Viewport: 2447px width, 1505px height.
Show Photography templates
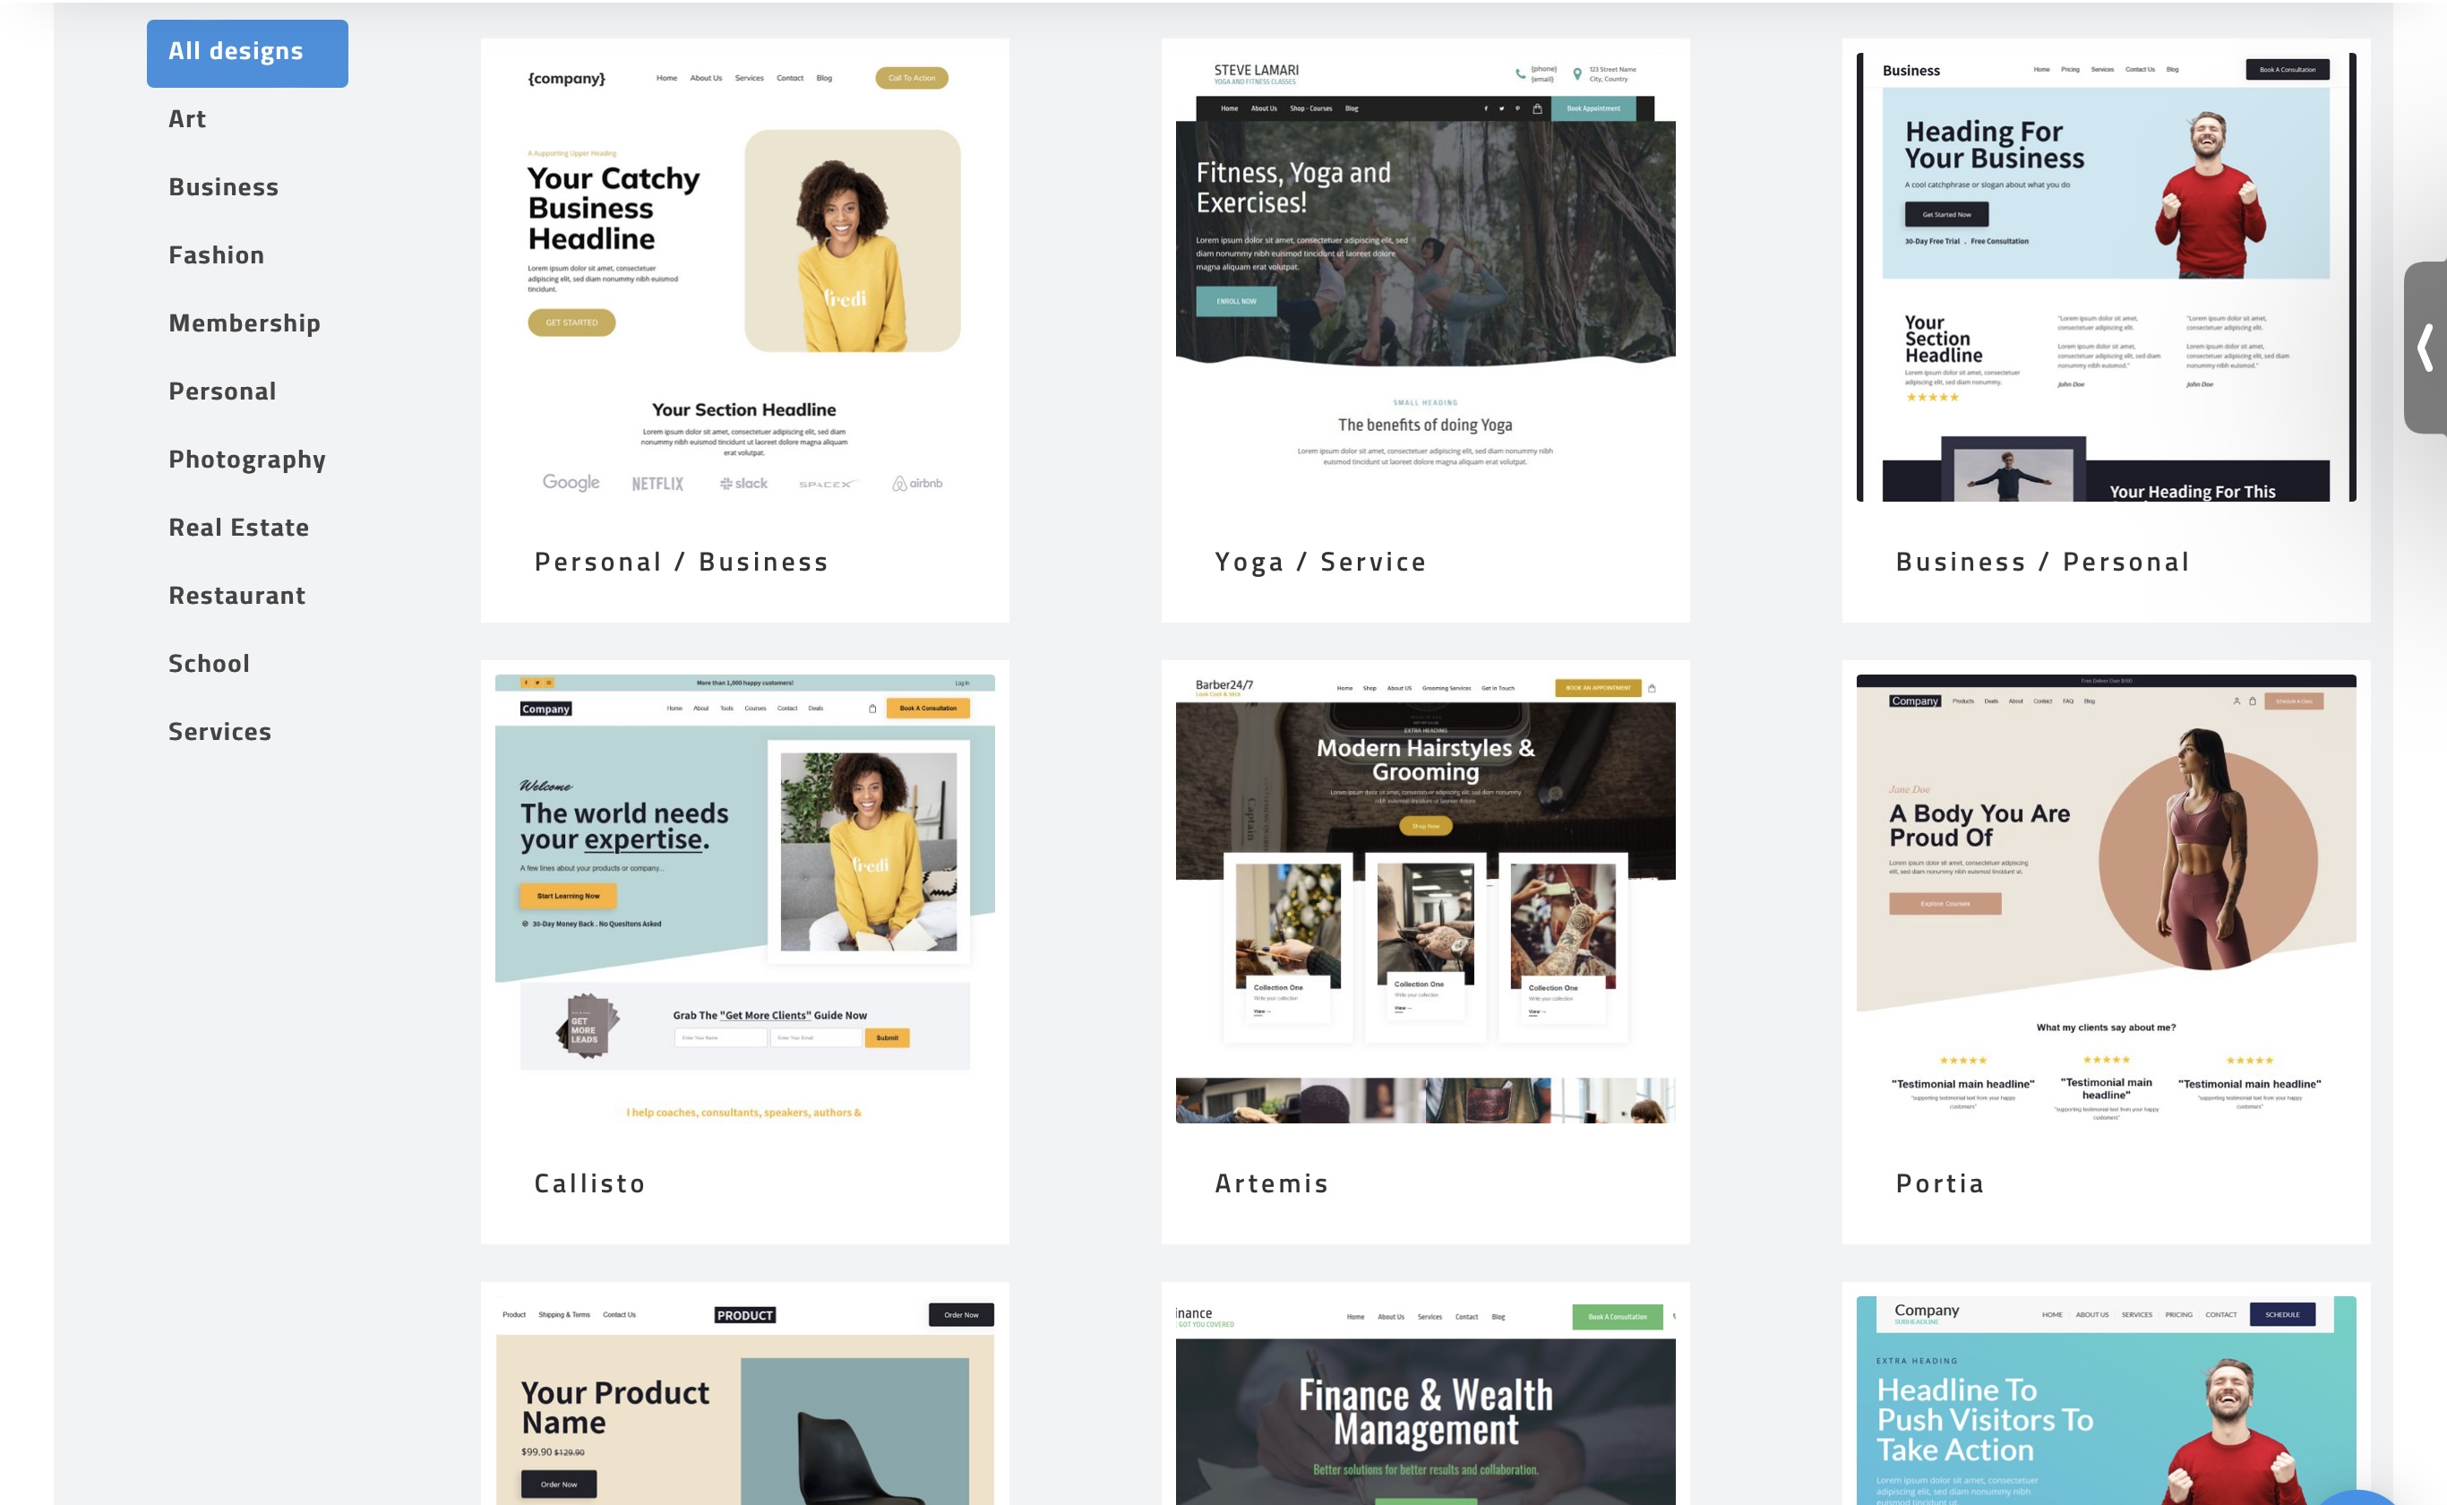pos(247,459)
